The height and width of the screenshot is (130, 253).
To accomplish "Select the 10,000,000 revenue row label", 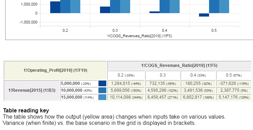I will 79,90.
